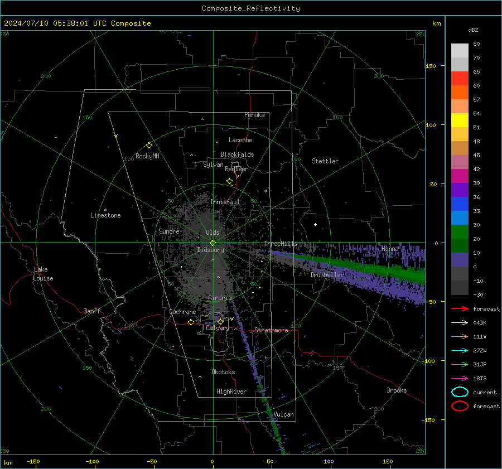Click the white 04DK arrow in legend
Screen dimensions: 502x469
(x=460, y=323)
